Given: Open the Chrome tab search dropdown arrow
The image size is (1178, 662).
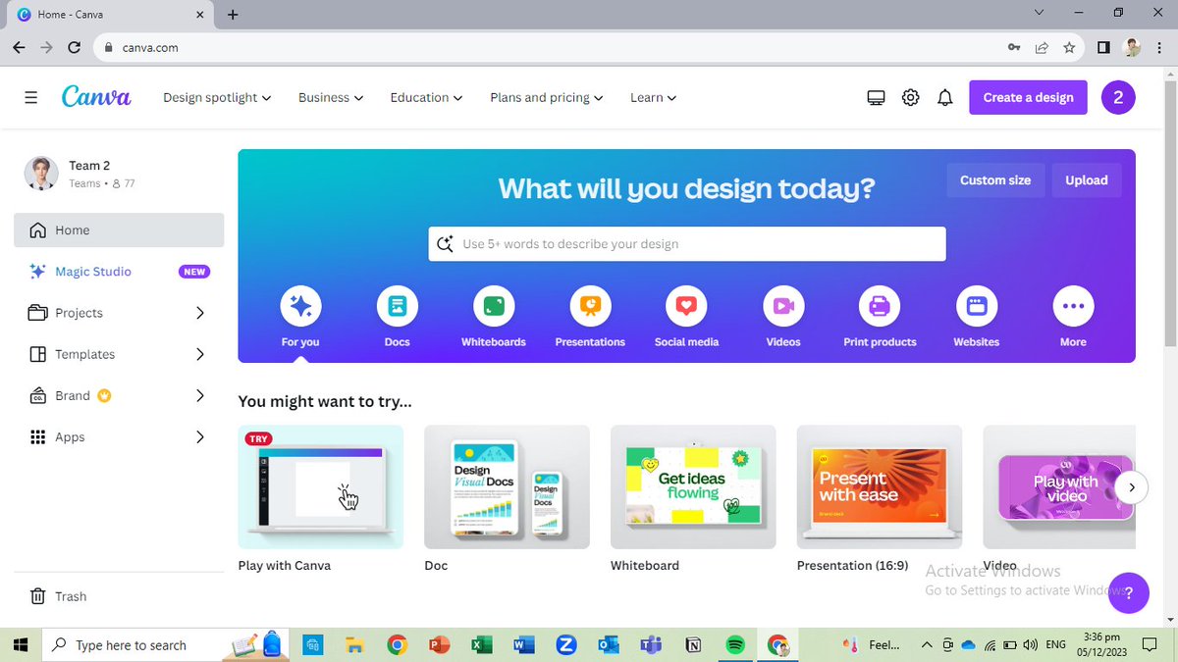Looking at the screenshot, I should [1041, 13].
